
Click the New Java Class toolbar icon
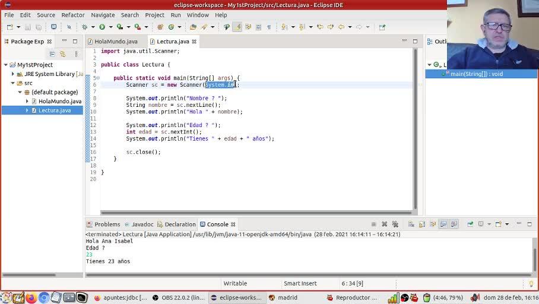171,27
